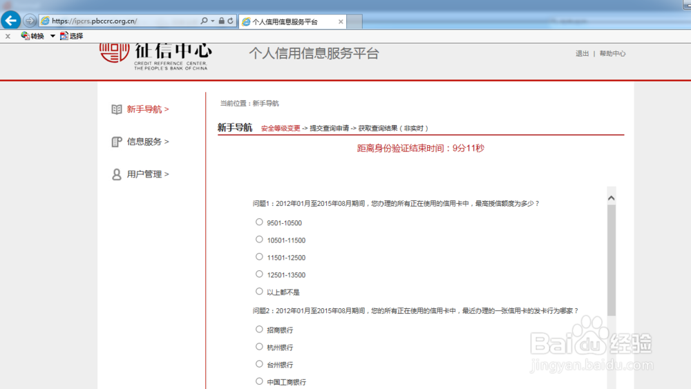Click the 问题1 question text
This screenshot has width=691, height=389.
(396, 204)
